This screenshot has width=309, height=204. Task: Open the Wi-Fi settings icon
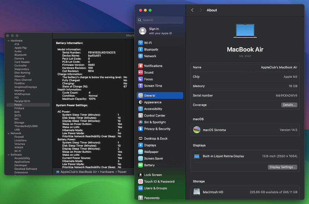pyautogui.click(x=140, y=43)
